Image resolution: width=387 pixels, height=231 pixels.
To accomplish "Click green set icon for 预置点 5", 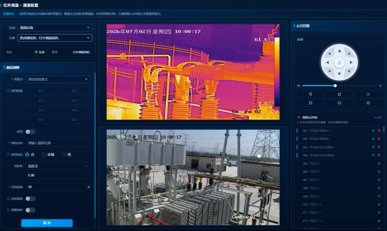I will point(379,163).
